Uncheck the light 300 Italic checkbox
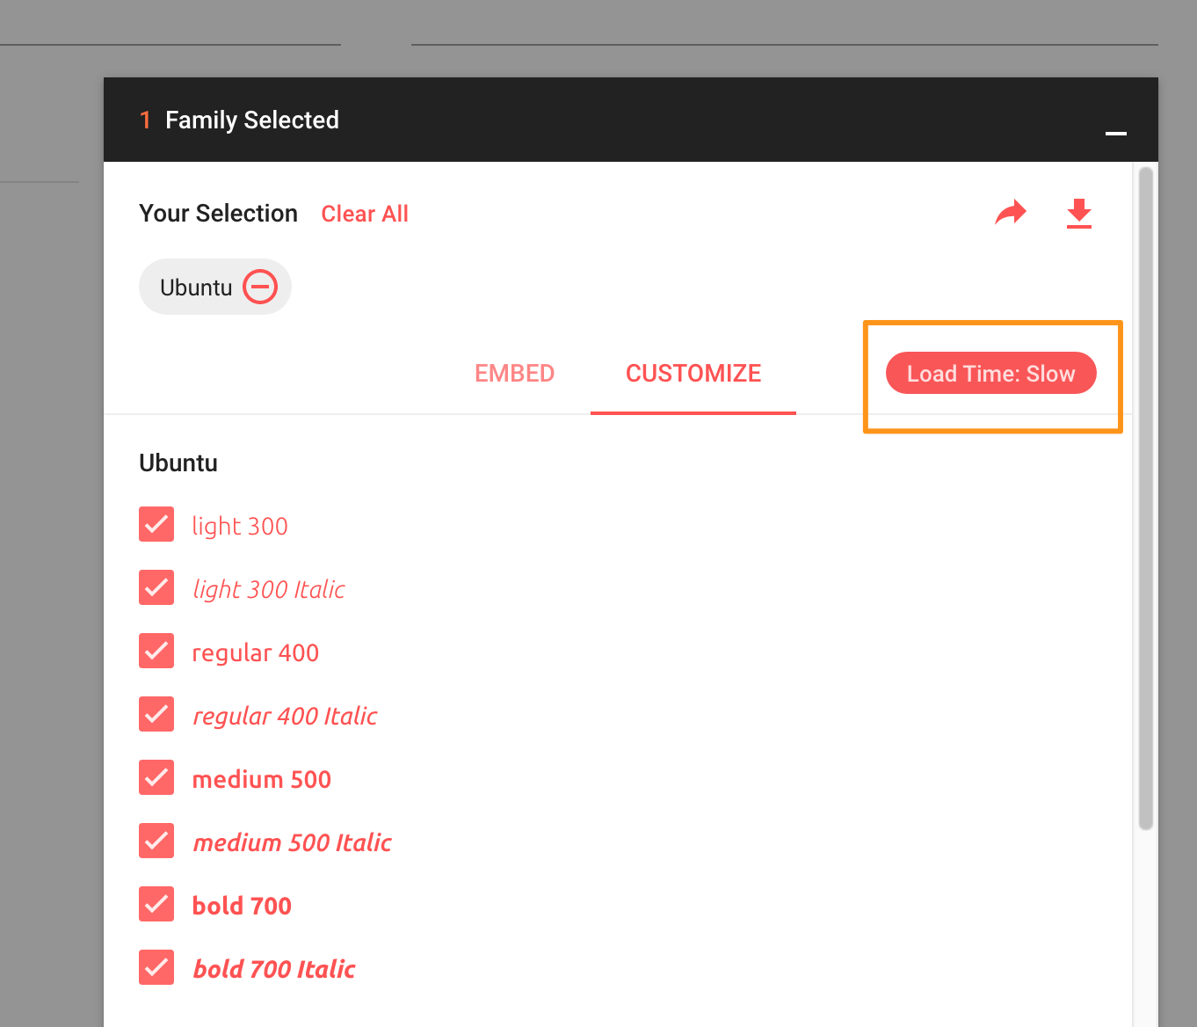The height and width of the screenshot is (1027, 1197). coord(156,587)
